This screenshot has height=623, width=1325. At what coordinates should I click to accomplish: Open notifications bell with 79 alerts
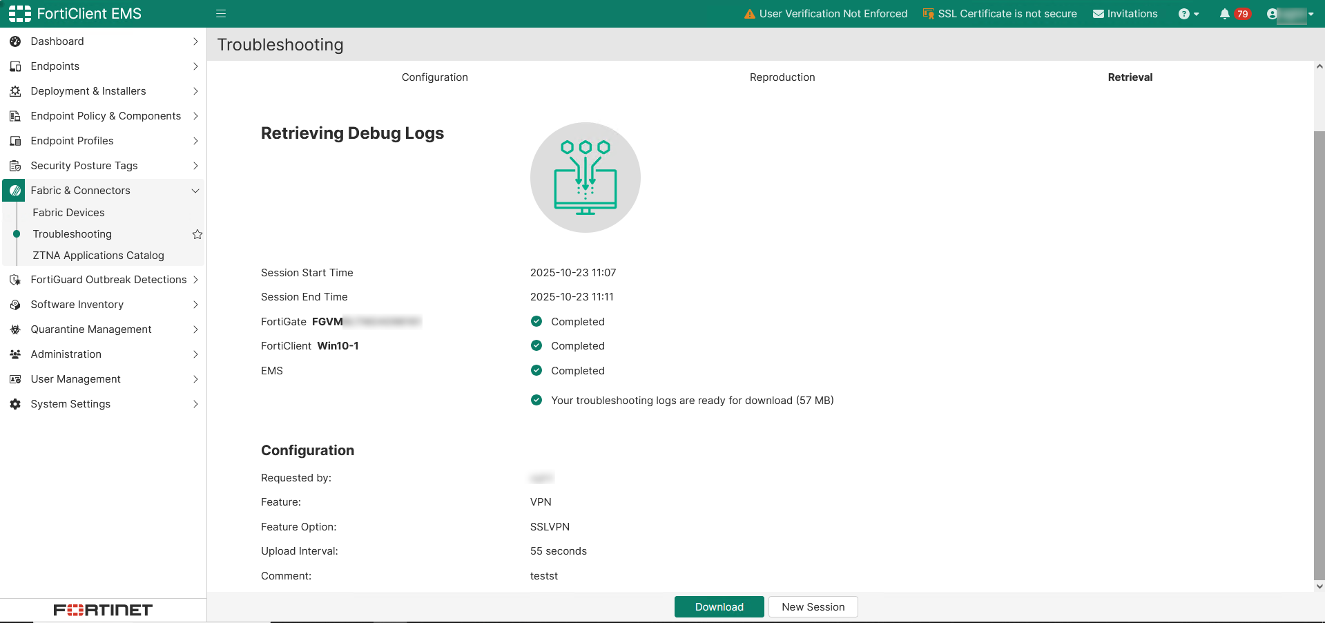point(1235,14)
